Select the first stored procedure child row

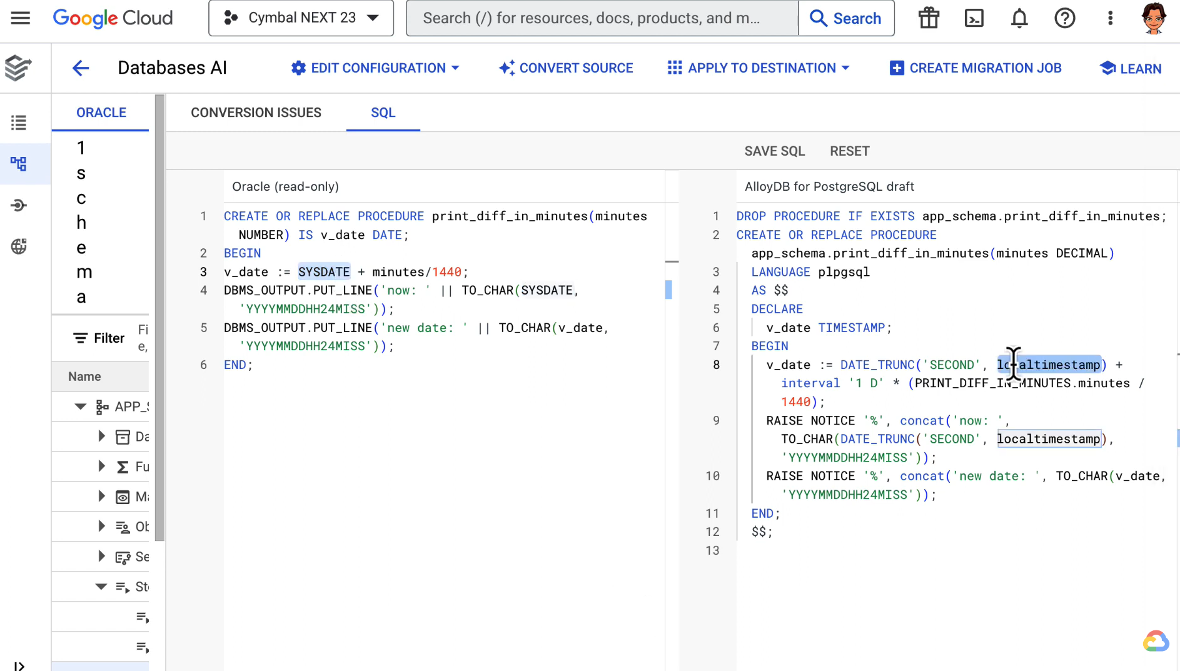(100, 617)
